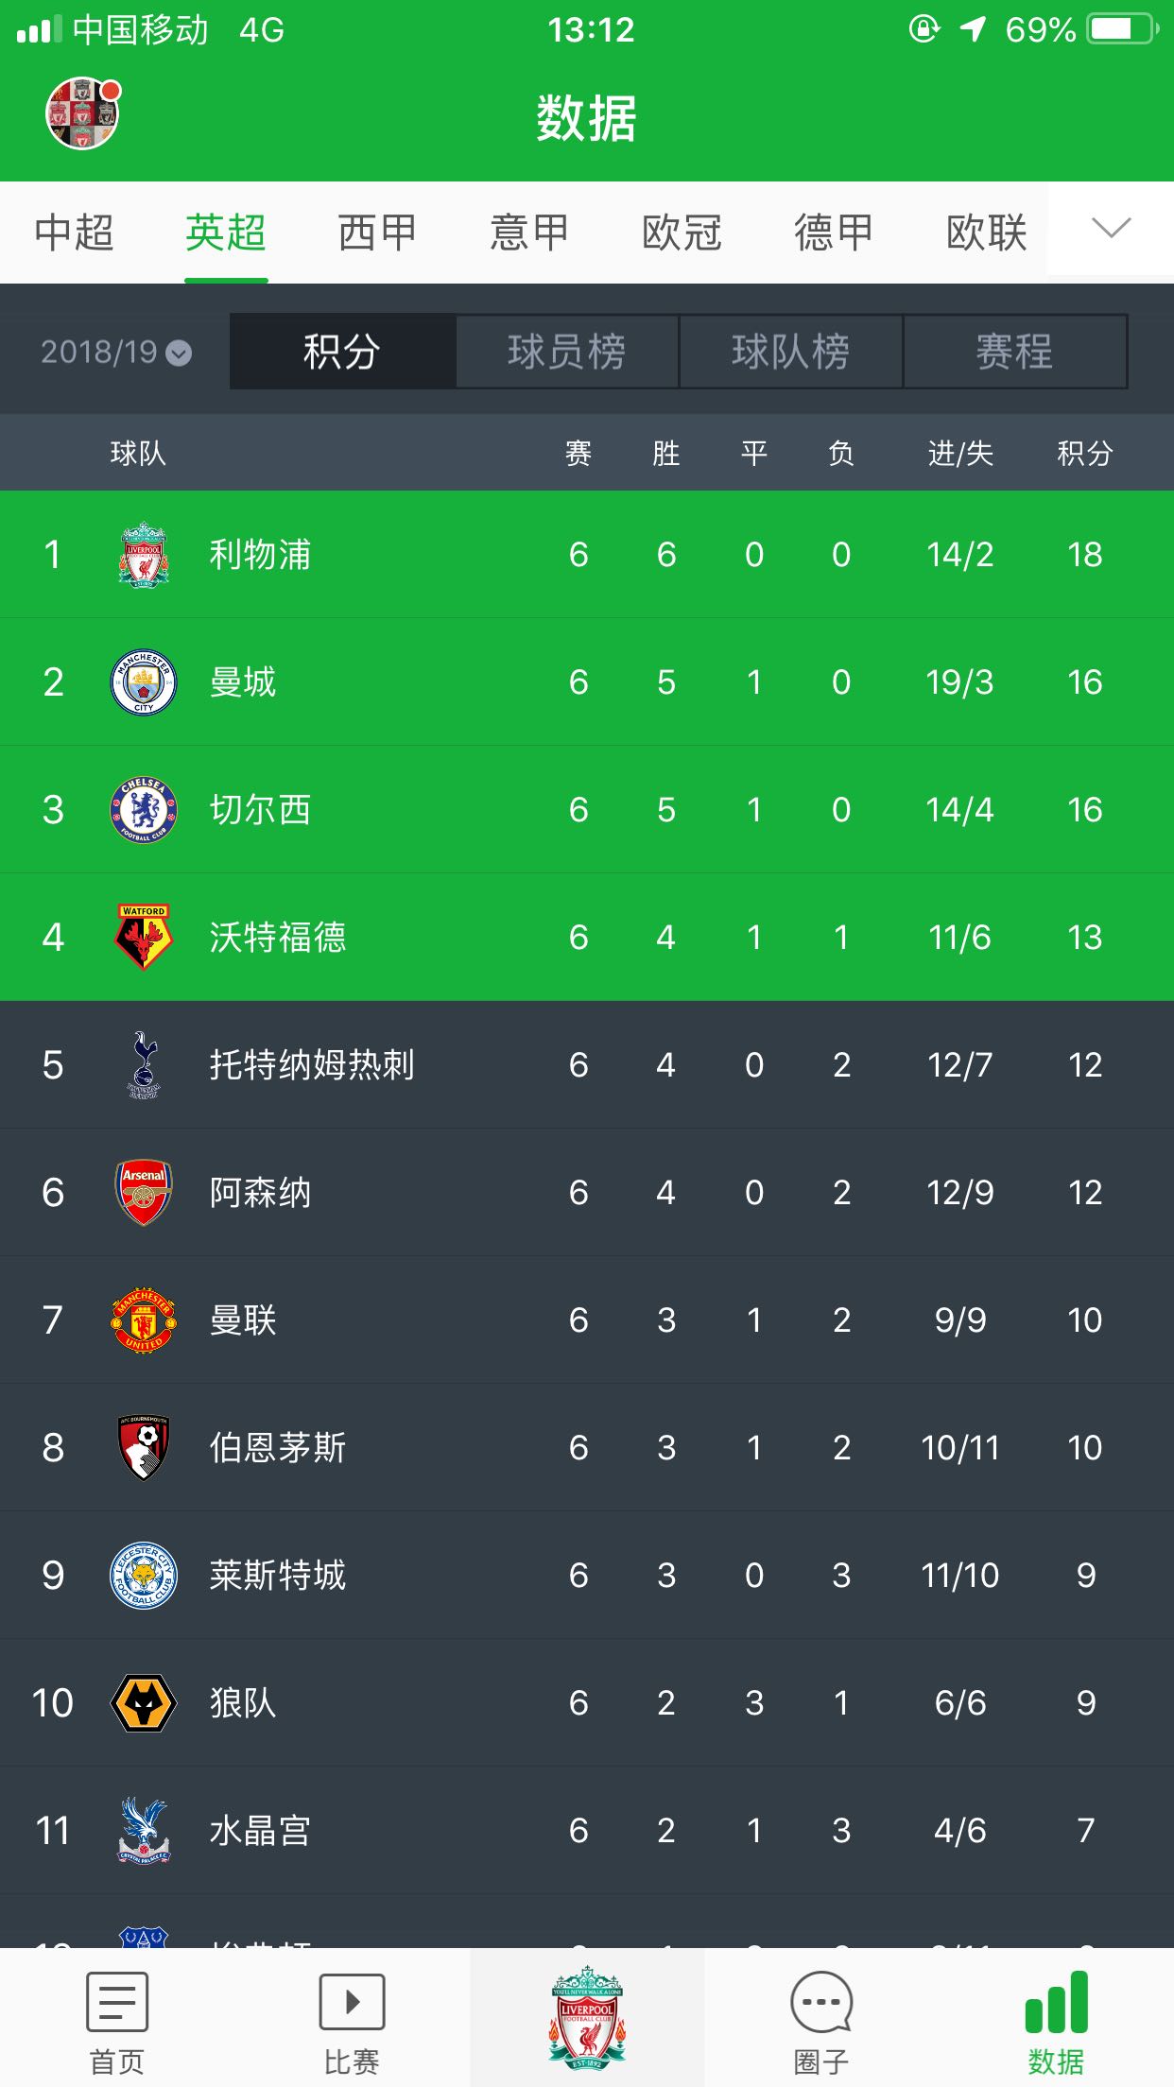Tap the Manchester City crest

tap(144, 682)
